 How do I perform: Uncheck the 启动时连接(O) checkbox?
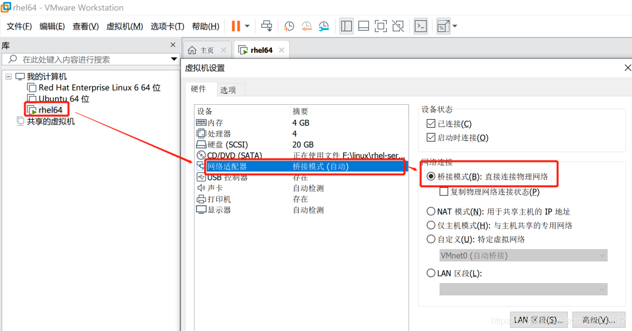(431, 138)
